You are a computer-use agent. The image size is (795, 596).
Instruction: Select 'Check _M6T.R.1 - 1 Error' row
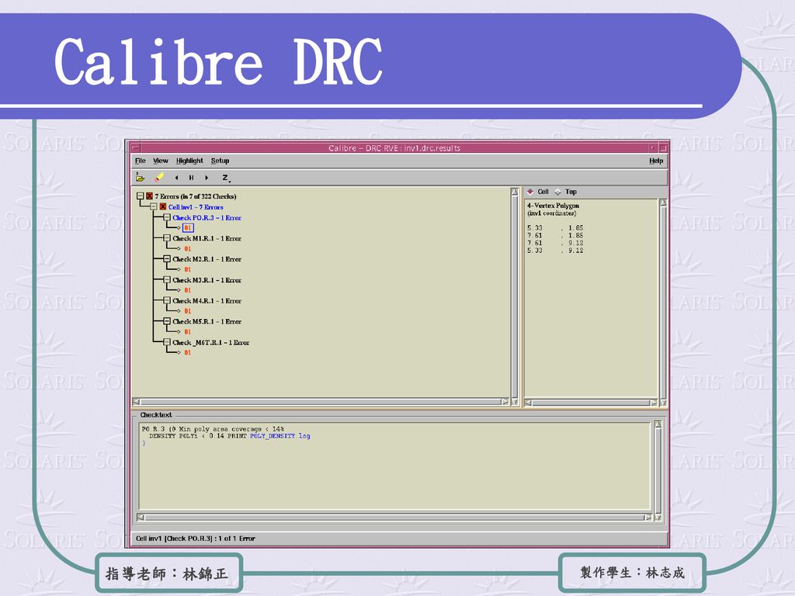[x=211, y=342]
